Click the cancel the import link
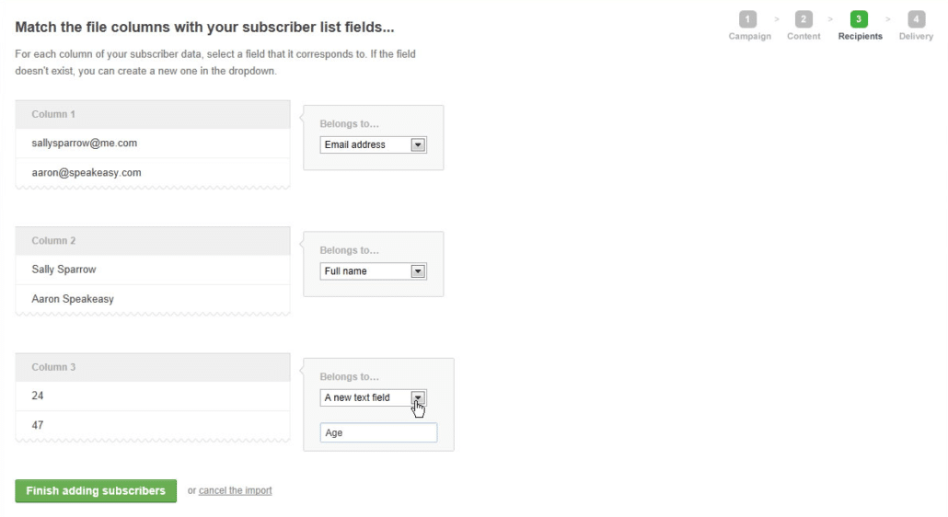948x517 pixels. pyautogui.click(x=236, y=490)
